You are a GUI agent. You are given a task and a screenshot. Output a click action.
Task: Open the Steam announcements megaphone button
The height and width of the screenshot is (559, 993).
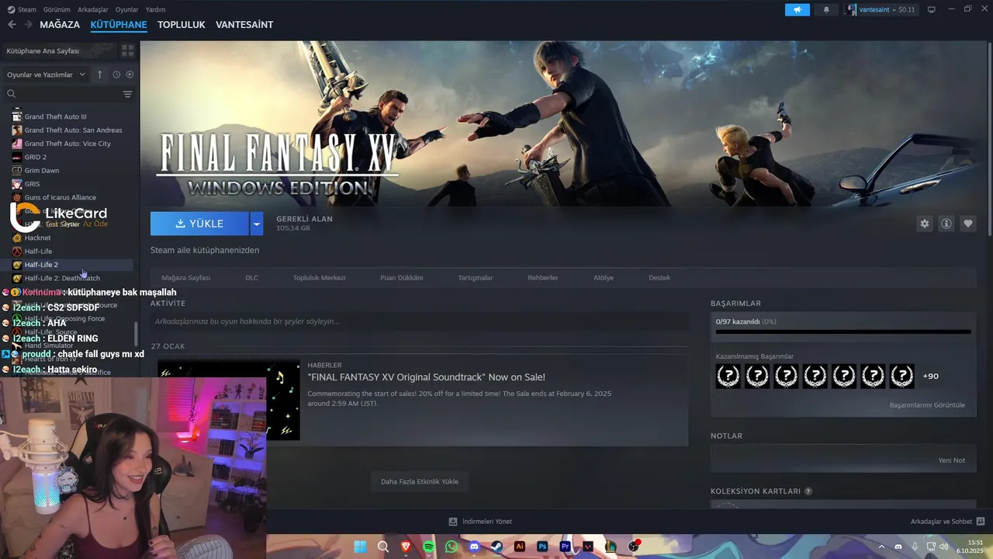point(797,9)
